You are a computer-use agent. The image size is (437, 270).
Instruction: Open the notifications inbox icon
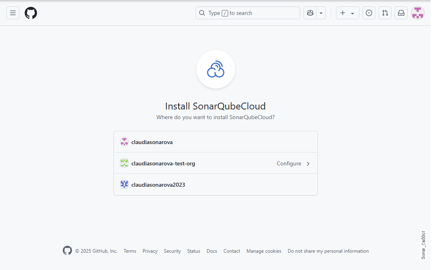pyautogui.click(x=401, y=13)
